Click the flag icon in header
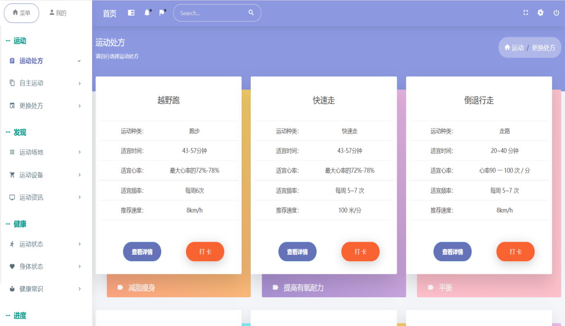 coord(162,13)
